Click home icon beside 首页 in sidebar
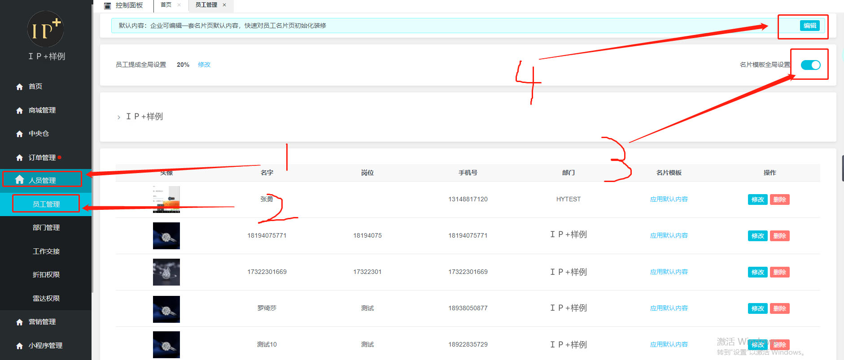 tap(19, 87)
